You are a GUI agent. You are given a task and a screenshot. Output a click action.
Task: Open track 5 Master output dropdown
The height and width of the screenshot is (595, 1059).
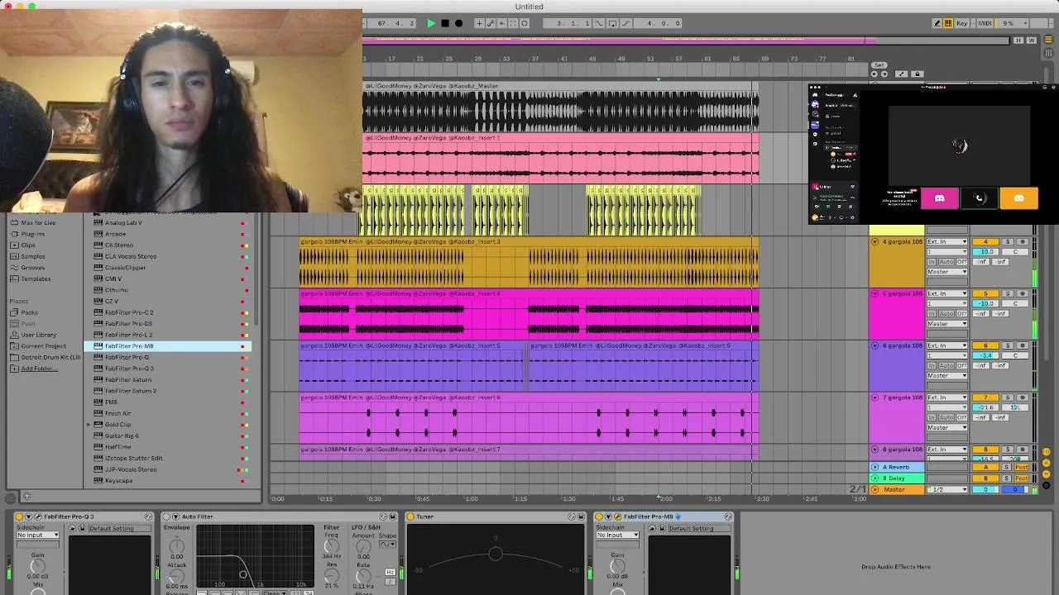tap(947, 324)
